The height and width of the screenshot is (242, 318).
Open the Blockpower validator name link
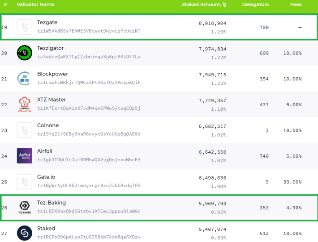[x=52, y=74]
